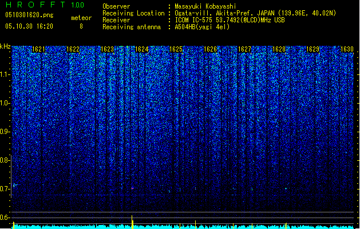
Task: Click the 1626 time marker
Action: [x=210, y=49]
